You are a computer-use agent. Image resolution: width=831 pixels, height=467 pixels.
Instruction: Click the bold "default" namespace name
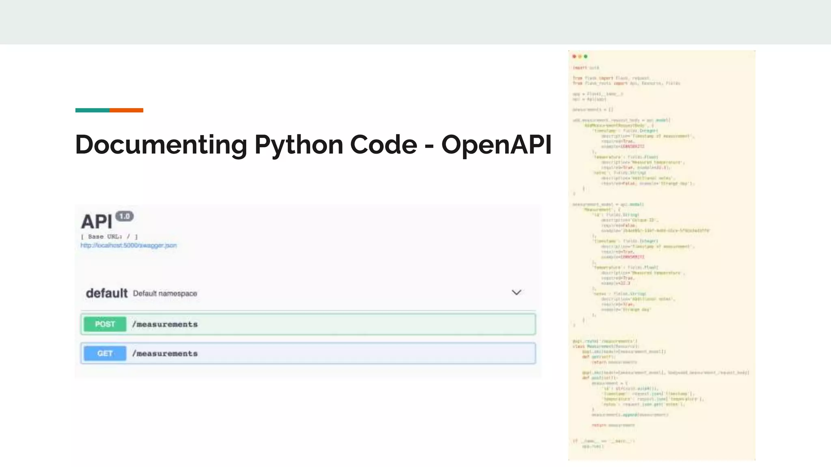coord(107,293)
